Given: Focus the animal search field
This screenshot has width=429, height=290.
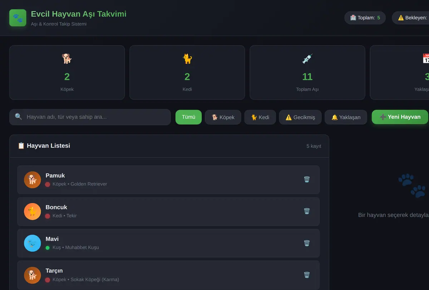Looking at the screenshot, I should point(90,117).
